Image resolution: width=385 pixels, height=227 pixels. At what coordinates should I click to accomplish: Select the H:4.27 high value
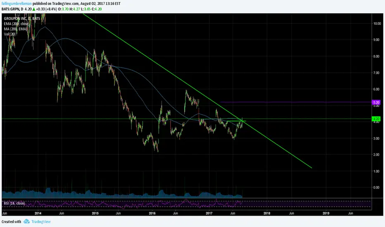75,9
